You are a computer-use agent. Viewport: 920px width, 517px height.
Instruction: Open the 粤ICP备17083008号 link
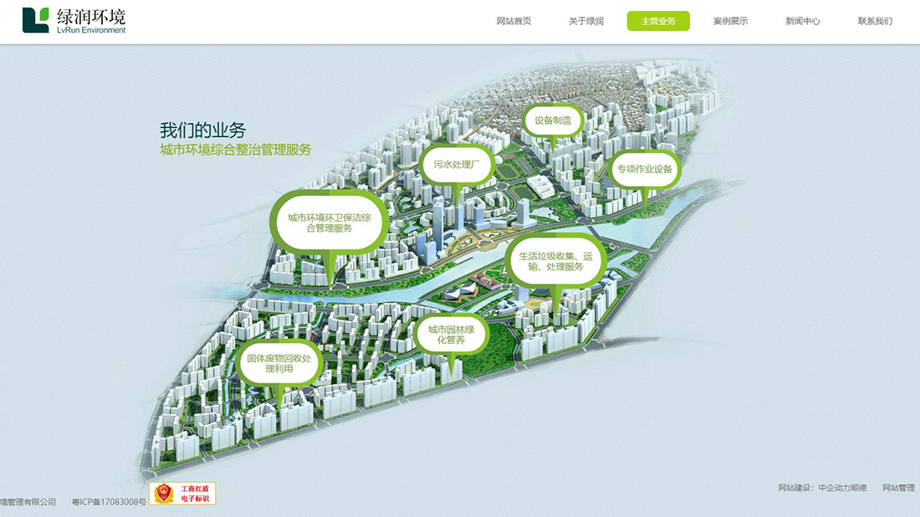[x=109, y=502]
